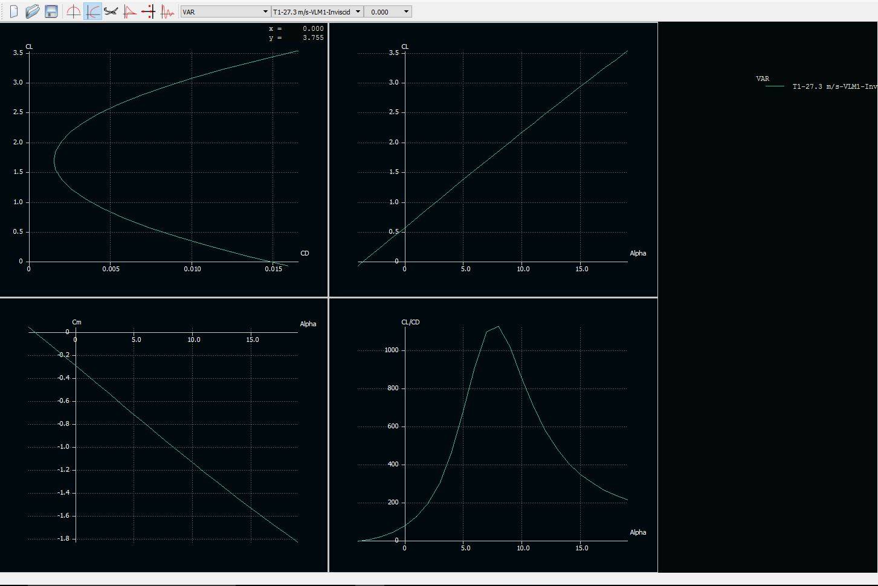Open an existing project file
Viewport: 878px width, 586px height.
pos(32,11)
